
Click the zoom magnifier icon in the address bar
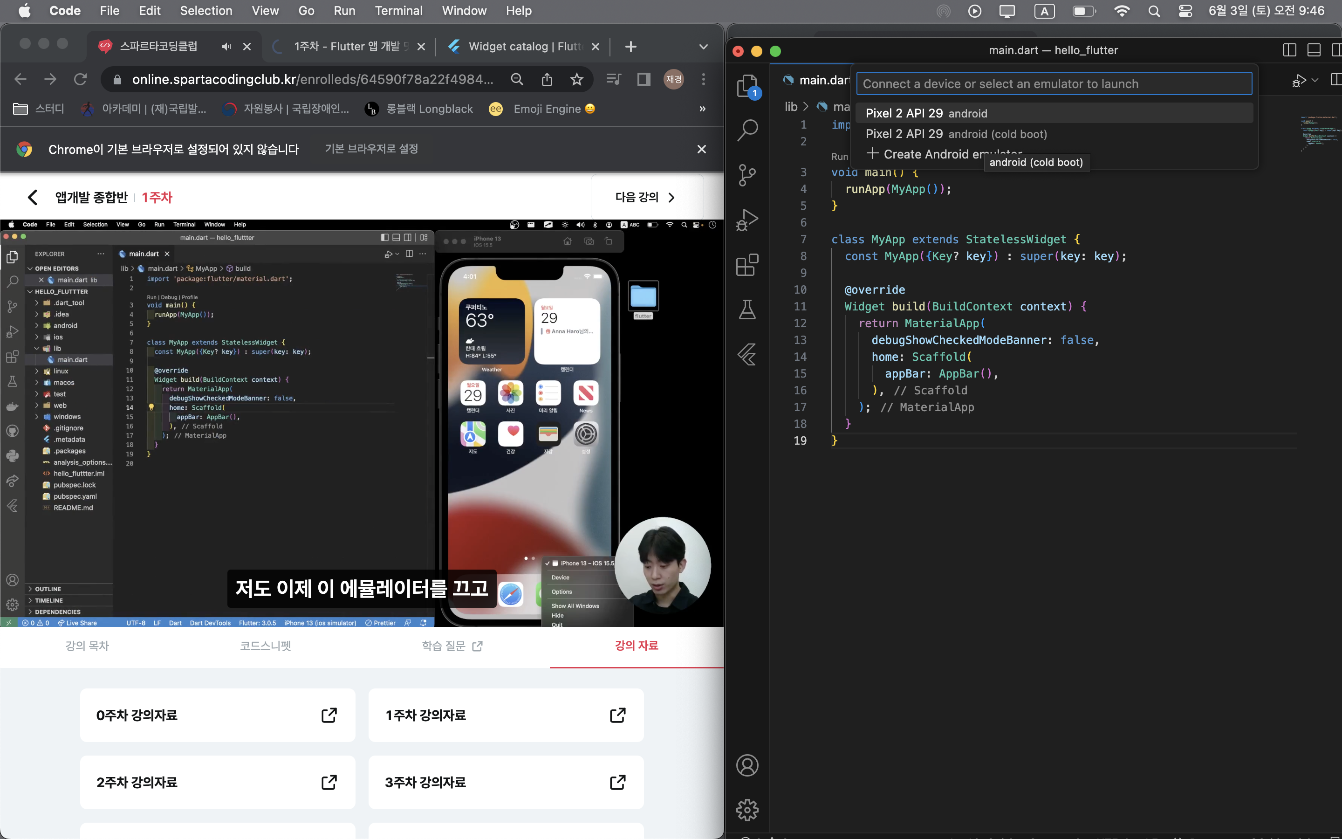(x=517, y=79)
